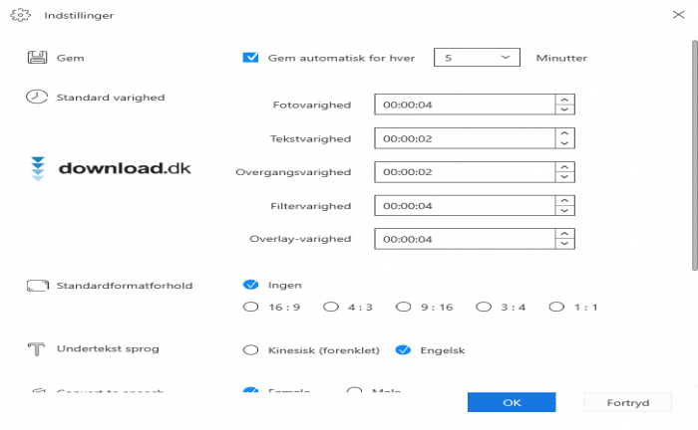Confirm settings with the OK button
Viewport: 698px width, 430px height.
click(512, 402)
